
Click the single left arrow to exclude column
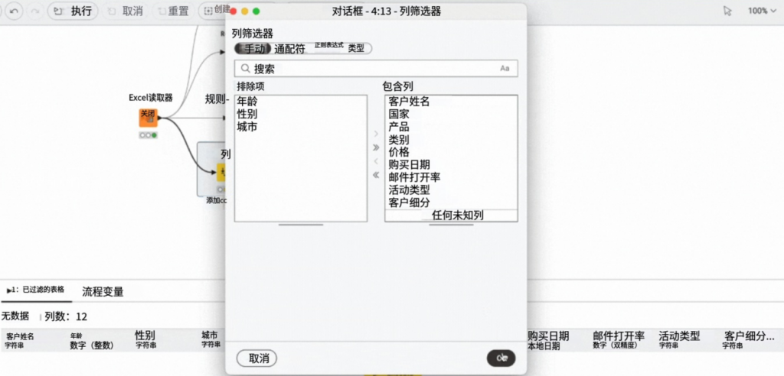click(375, 161)
